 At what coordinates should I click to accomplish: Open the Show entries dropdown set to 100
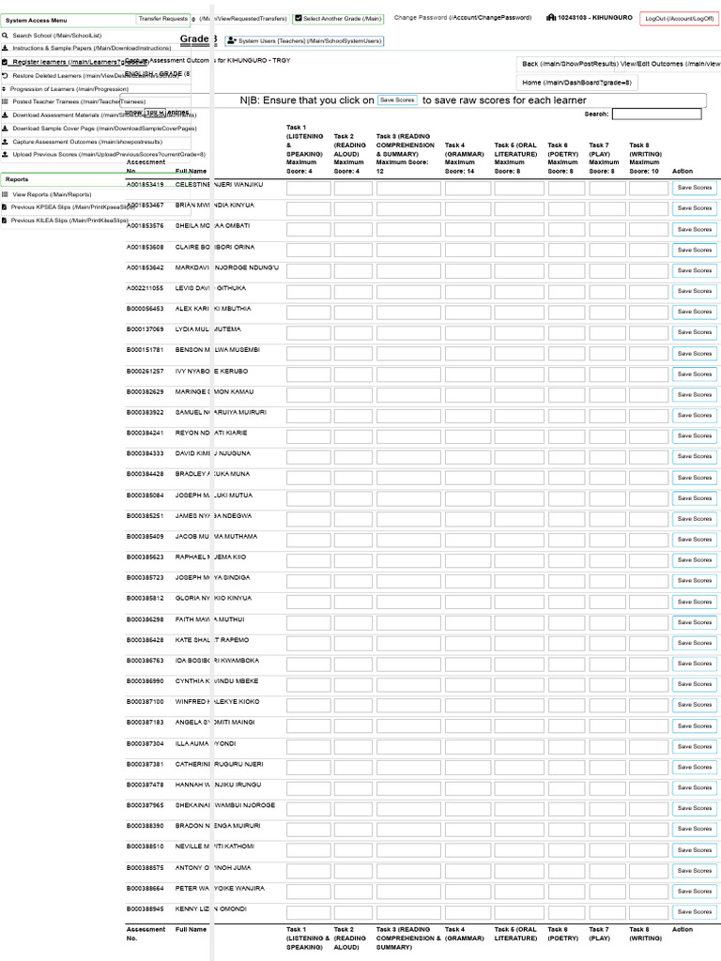click(x=155, y=113)
